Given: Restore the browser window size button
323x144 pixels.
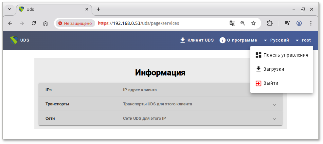Looking at the screenshot, I should click(303, 9).
